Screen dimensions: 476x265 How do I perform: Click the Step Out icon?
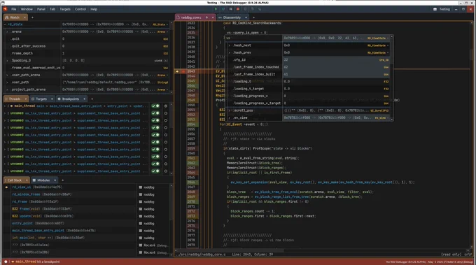click(260, 9)
